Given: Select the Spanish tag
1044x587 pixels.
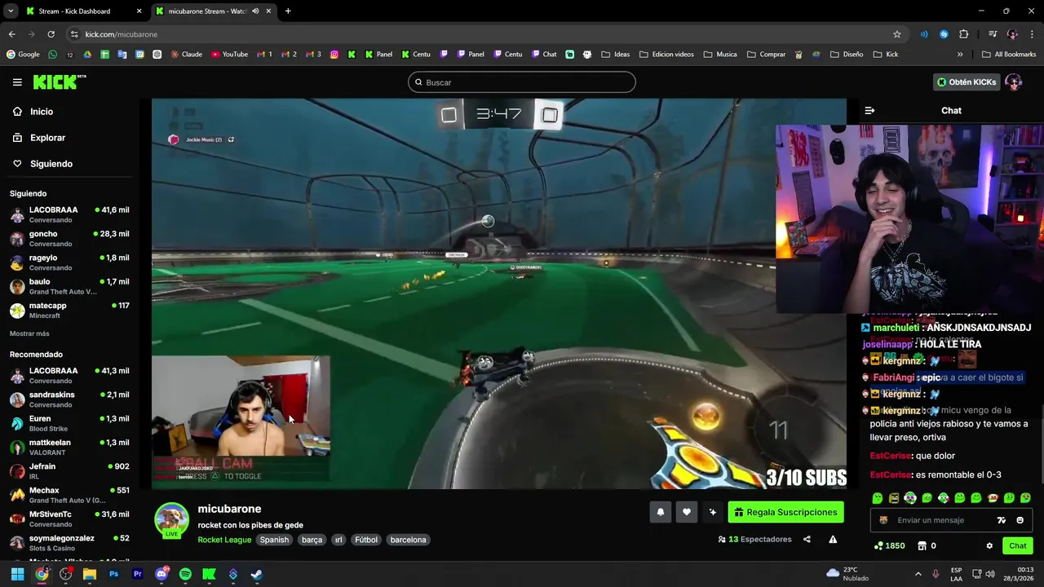Looking at the screenshot, I should 274,540.
